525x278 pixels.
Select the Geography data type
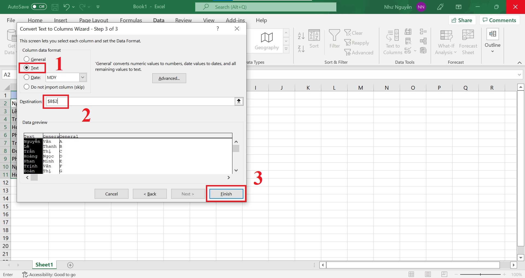tap(267, 40)
